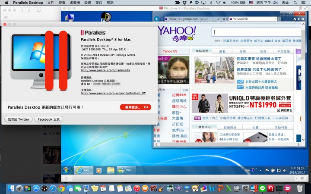
Task: Open Finder from the Dock
Action: [x=11, y=188]
